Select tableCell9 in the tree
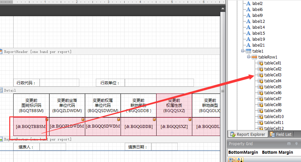This screenshot has height=162, width=301. [273, 111]
